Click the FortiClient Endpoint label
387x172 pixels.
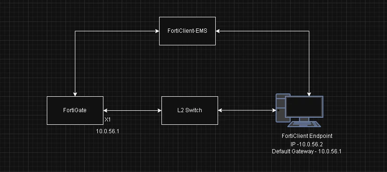click(x=307, y=136)
